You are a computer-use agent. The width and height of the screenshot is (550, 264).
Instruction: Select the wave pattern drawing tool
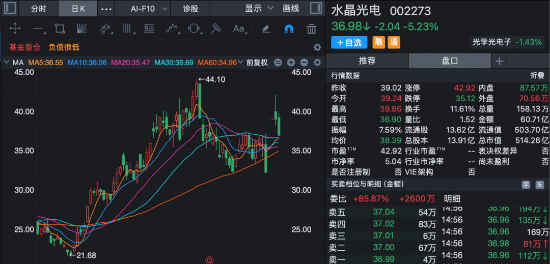coord(172,28)
